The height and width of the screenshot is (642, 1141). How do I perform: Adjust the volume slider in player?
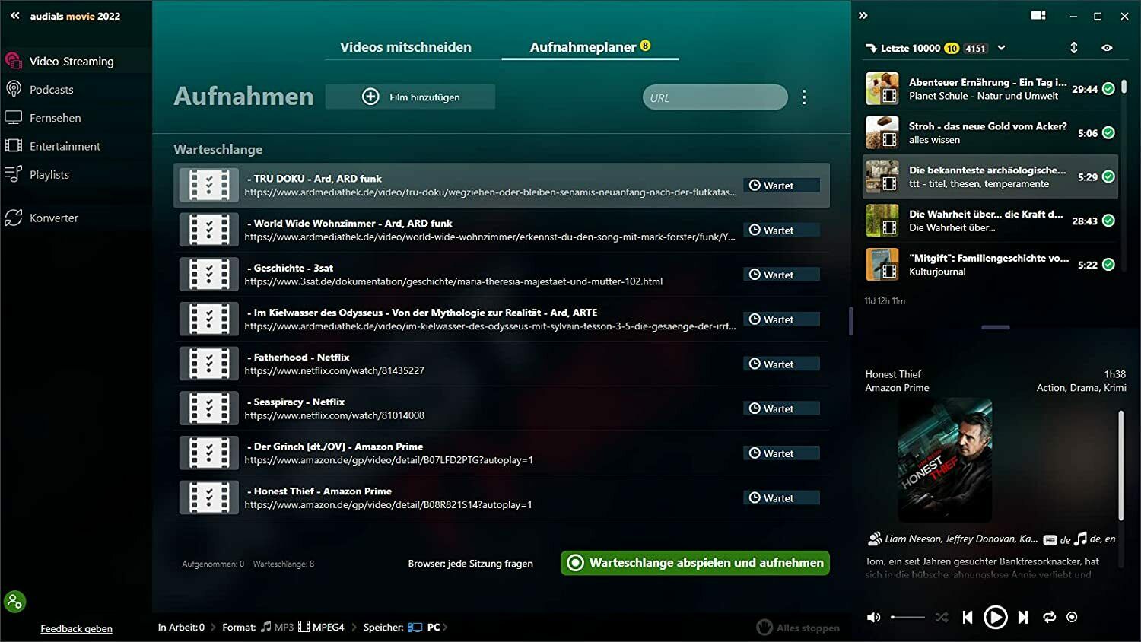pyautogui.click(x=907, y=618)
